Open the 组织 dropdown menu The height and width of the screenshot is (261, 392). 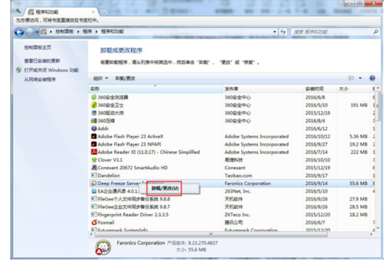click(x=100, y=78)
